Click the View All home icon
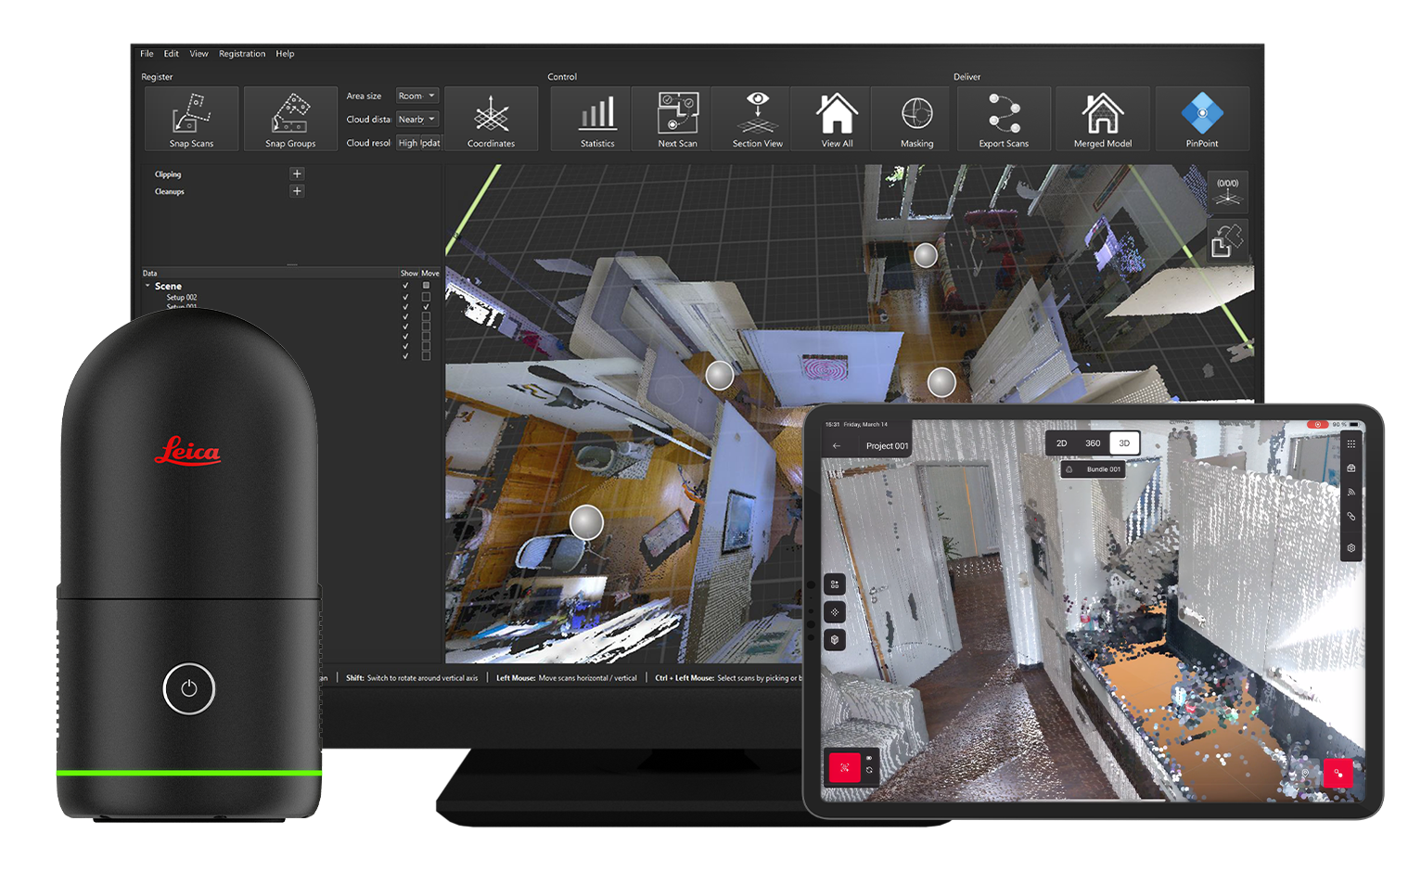The width and height of the screenshot is (1421, 872). click(x=837, y=119)
